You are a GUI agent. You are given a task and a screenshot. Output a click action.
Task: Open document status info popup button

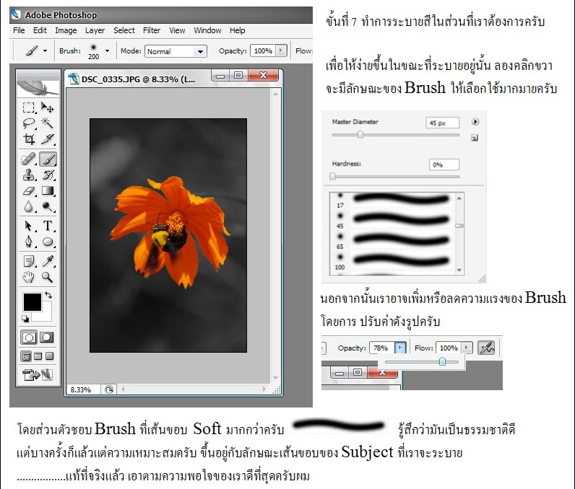[x=109, y=389]
